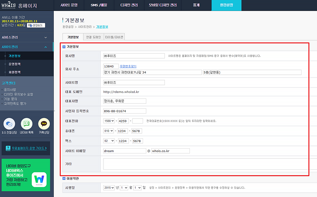317x197 pixels.
Task: Click the 사업자 등록번호 input field
Action: [125, 111]
